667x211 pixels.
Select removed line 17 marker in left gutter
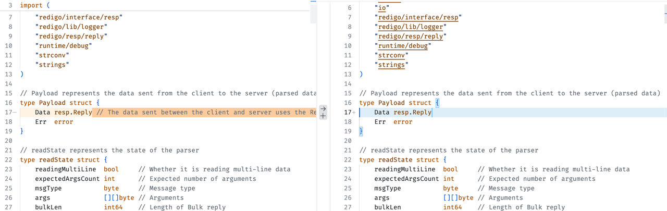tap(11, 113)
